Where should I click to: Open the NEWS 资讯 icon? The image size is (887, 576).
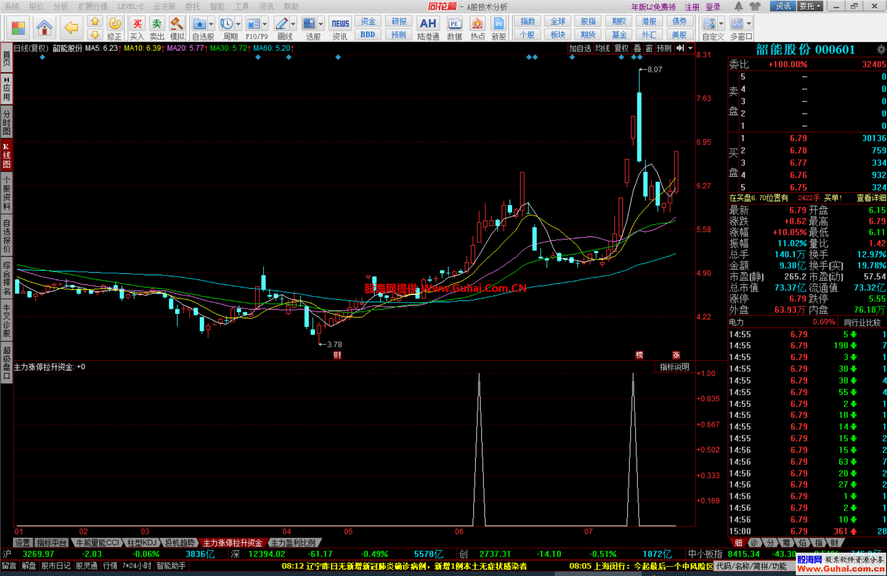coord(340,28)
